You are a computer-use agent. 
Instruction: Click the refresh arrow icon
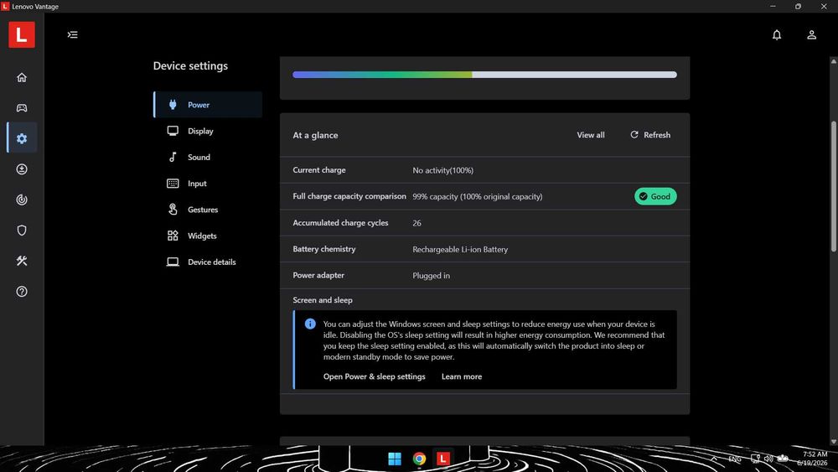point(634,135)
